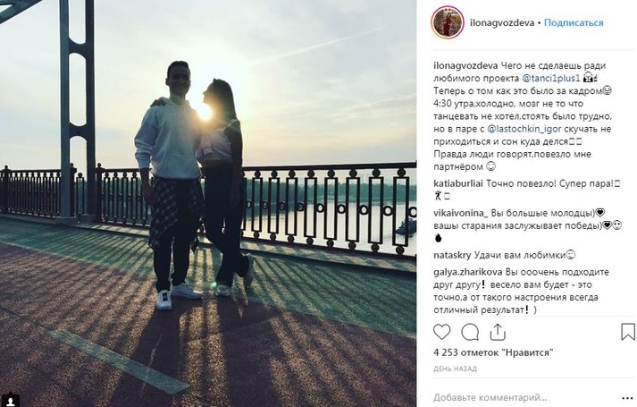Open the @lastochkin_igor mention link
The height and width of the screenshot is (407, 637).
(524, 129)
